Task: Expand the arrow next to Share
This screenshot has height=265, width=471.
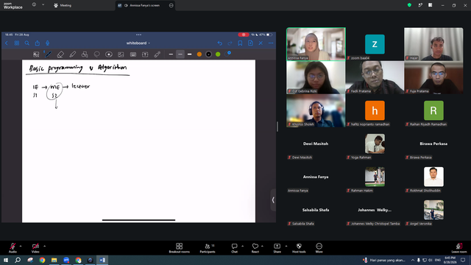Action: click(x=286, y=246)
